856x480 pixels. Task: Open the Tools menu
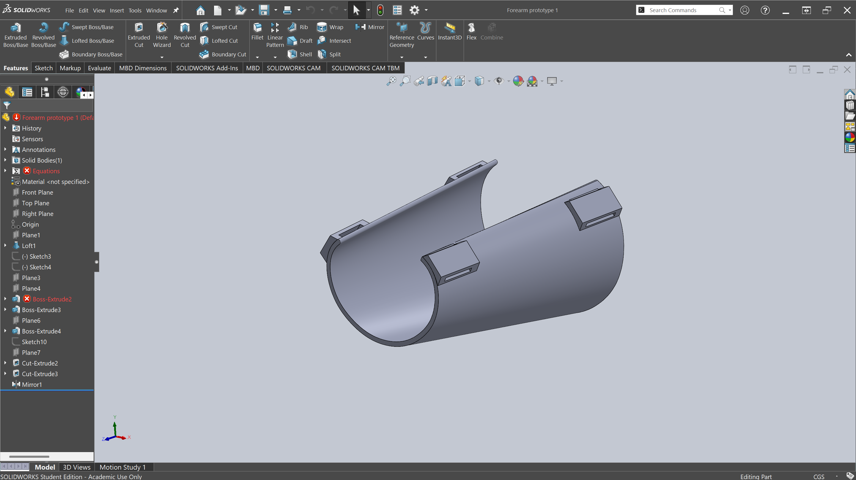[135, 10]
